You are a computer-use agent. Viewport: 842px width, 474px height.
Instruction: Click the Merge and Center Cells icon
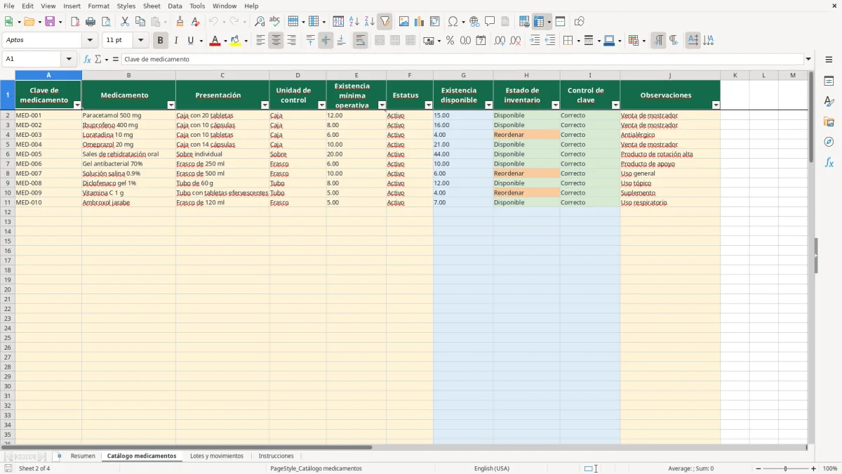380,41
